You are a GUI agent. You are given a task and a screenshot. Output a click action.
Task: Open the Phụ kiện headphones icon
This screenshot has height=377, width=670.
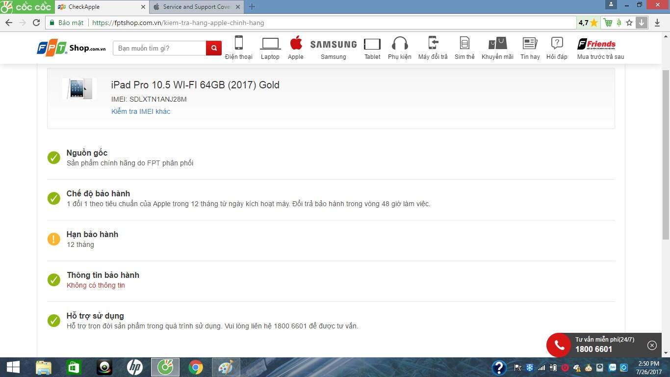pos(400,48)
